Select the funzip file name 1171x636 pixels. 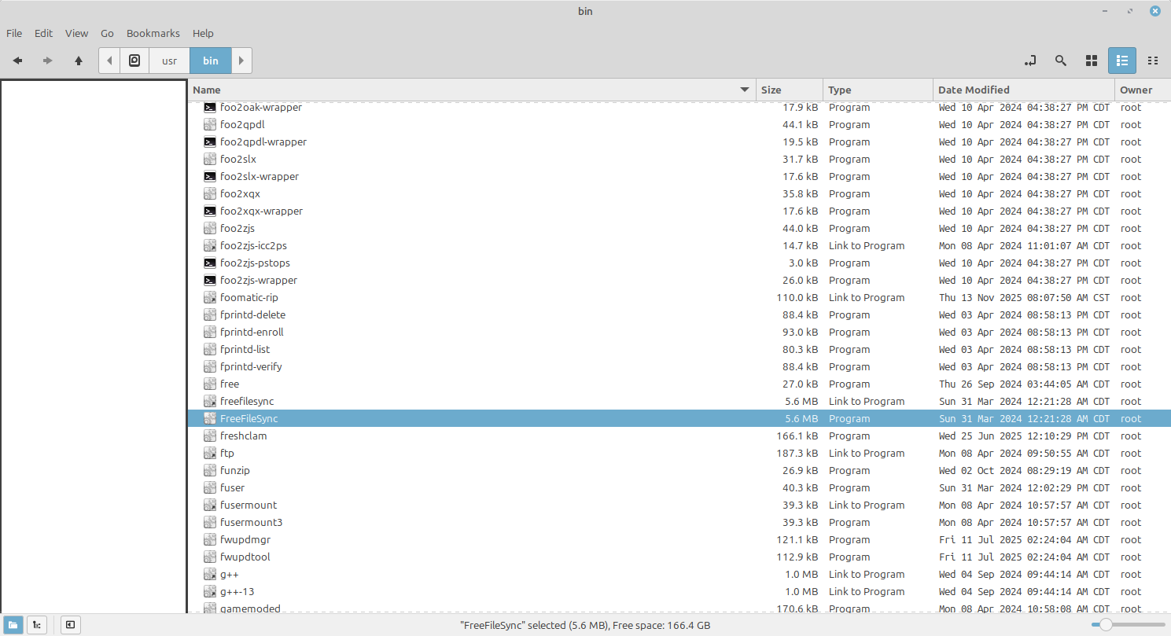(235, 470)
